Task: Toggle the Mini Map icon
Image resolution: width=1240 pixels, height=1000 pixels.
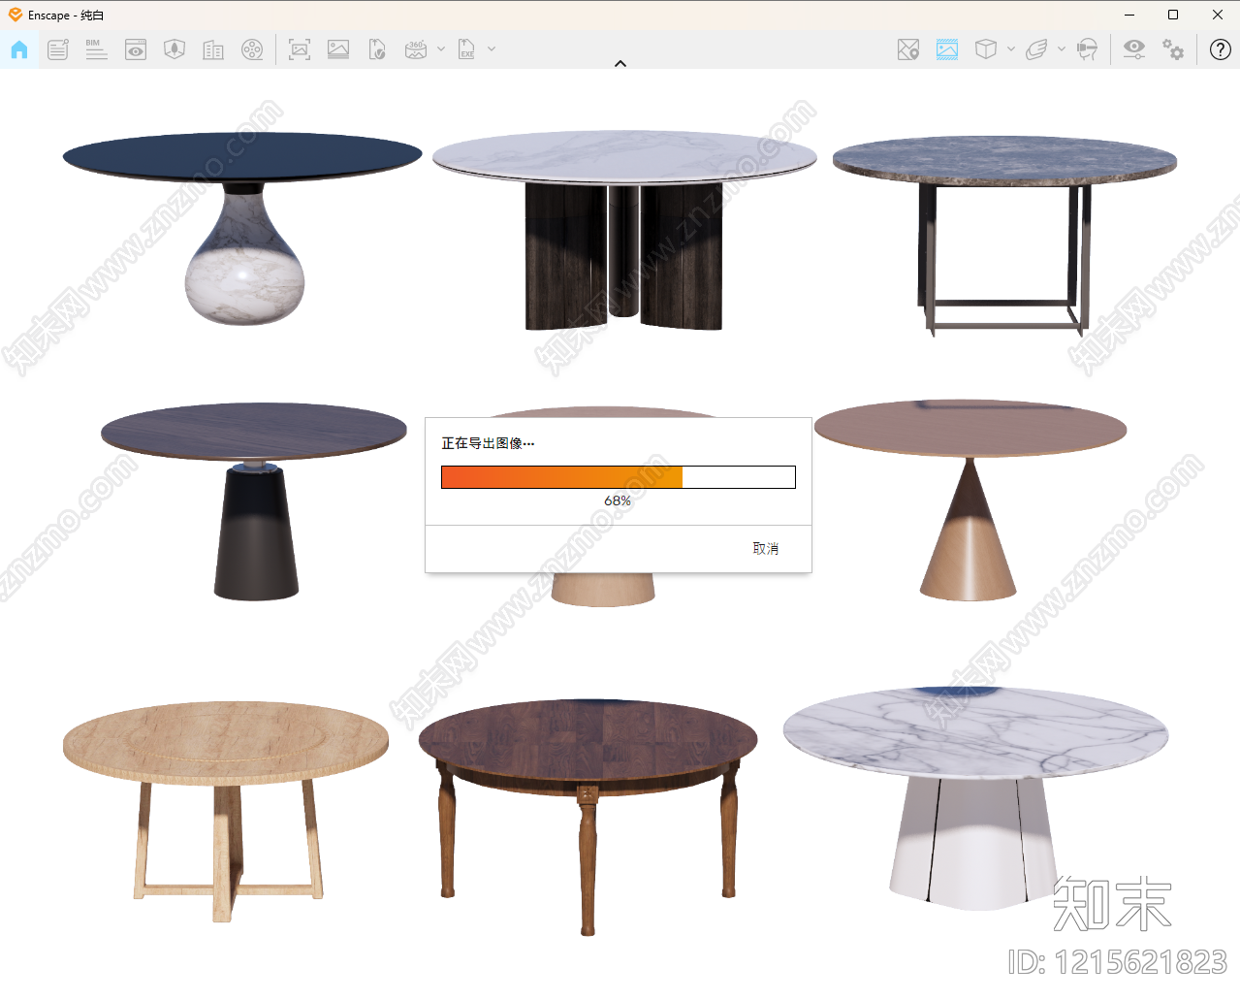Action: click(x=908, y=49)
